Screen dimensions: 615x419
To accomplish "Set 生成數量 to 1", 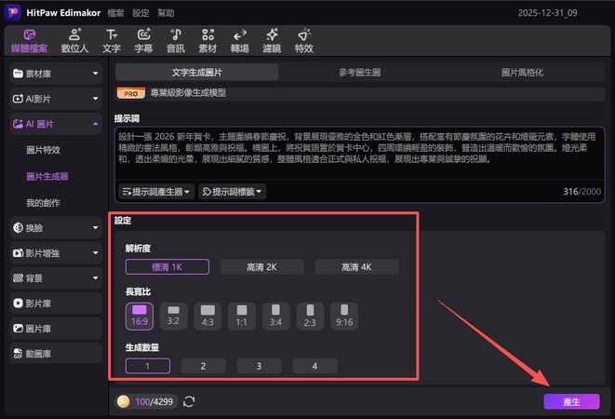I will click(x=148, y=366).
